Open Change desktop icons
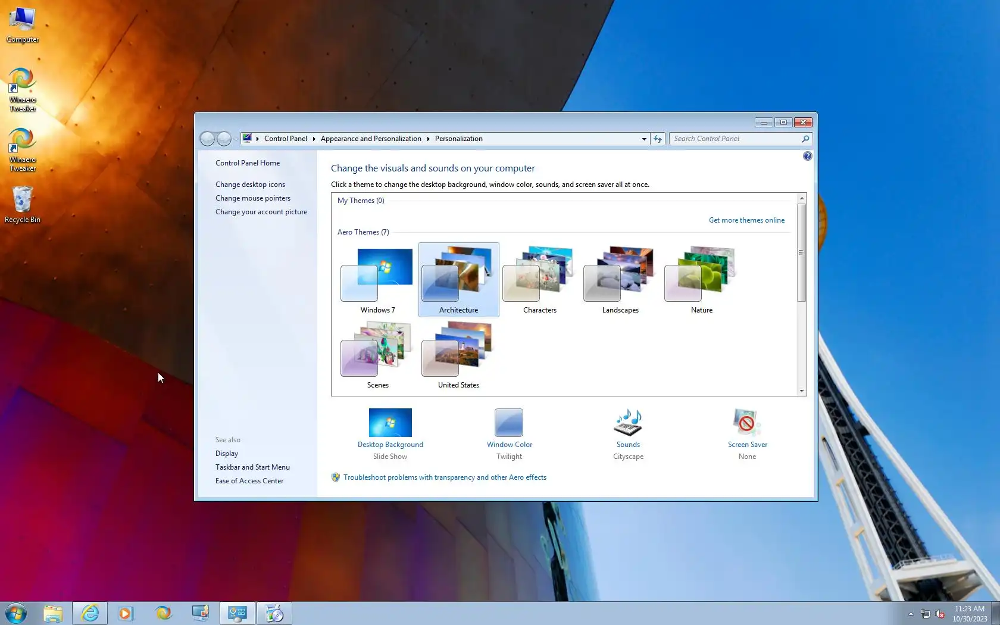This screenshot has height=625, width=1000. [250, 185]
